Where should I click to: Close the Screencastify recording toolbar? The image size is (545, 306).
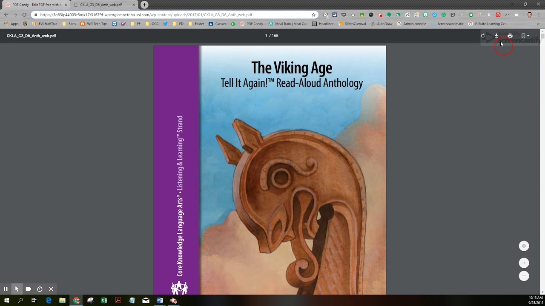point(51,289)
